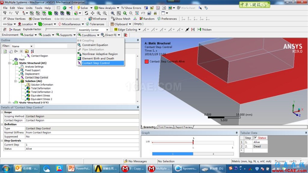The height and width of the screenshot is (173, 308).
Task: Collapse the Static Structural (A5) node
Action: tap(9, 63)
